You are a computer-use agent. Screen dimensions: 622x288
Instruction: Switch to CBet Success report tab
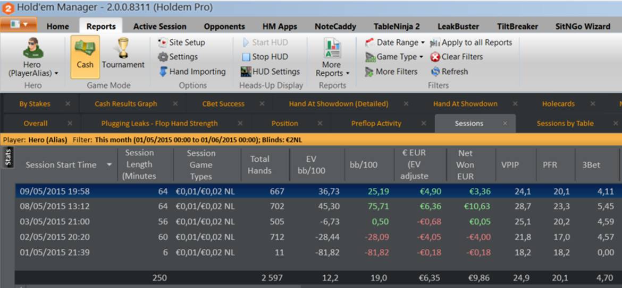223,103
